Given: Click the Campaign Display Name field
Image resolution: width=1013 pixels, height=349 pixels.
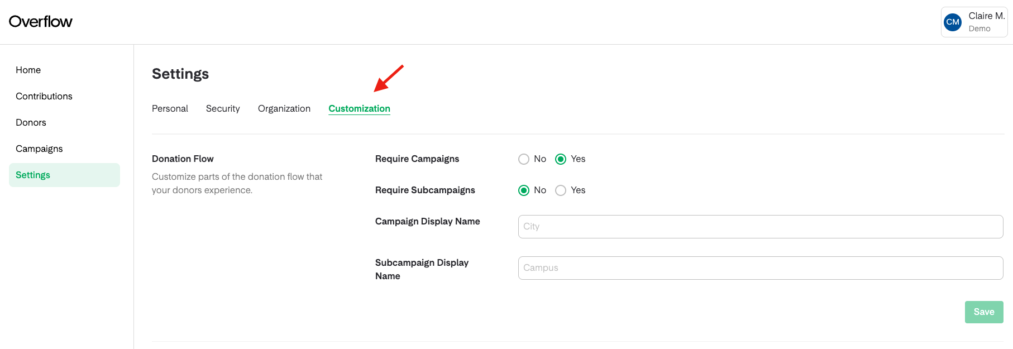Looking at the screenshot, I should tap(761, 227).
